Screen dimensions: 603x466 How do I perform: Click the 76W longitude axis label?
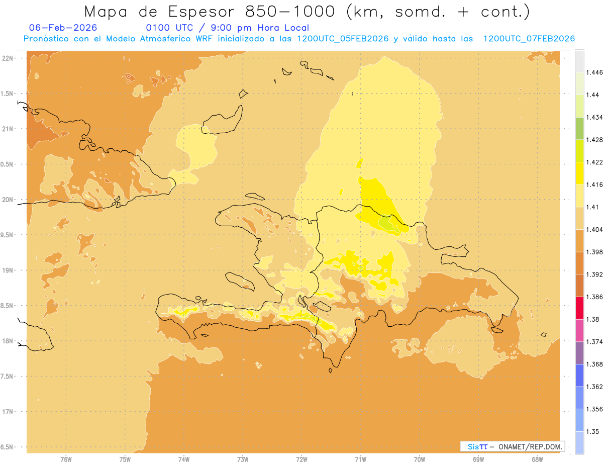(x=66, y=460)
